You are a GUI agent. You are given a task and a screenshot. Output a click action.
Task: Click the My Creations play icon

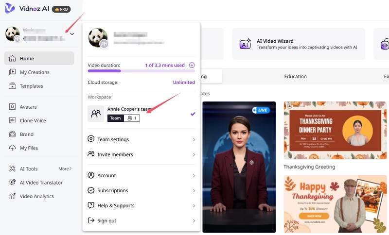click(12, 72)
